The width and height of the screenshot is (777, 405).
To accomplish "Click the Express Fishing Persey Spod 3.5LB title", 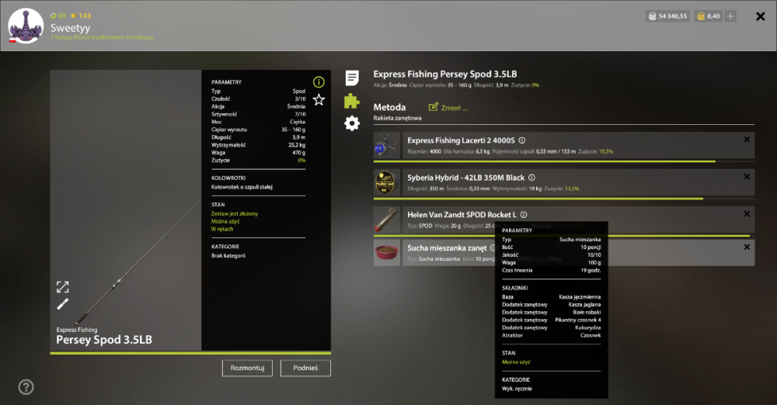I will click(x=445, y=74).
